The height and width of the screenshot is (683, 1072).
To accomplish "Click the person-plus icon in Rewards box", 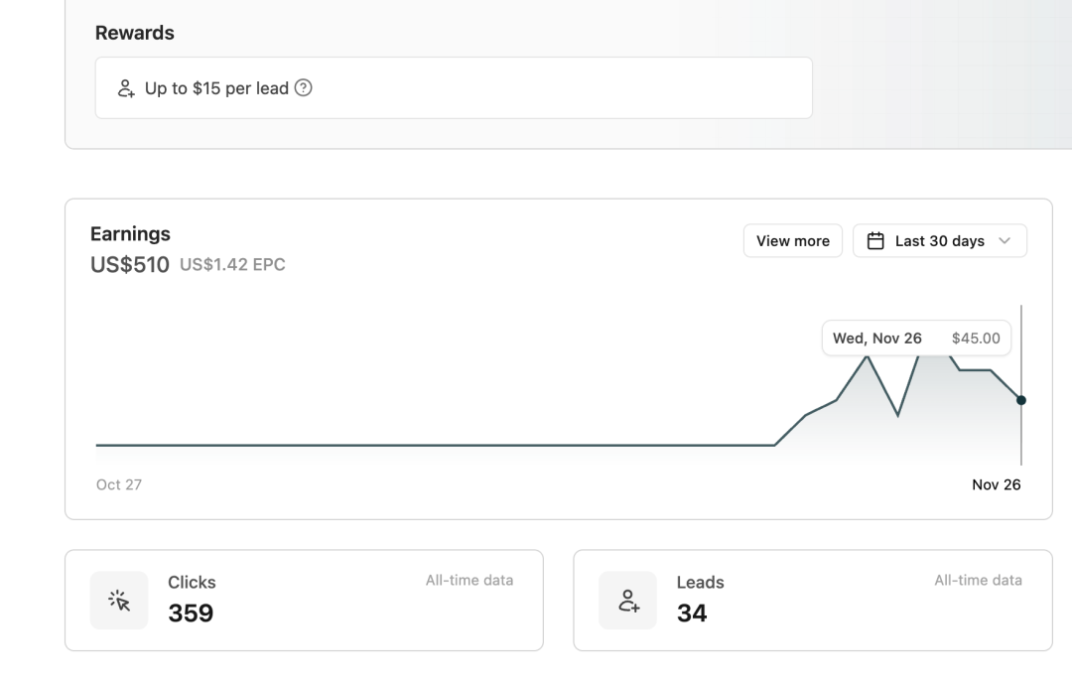I will coord(126,88).
